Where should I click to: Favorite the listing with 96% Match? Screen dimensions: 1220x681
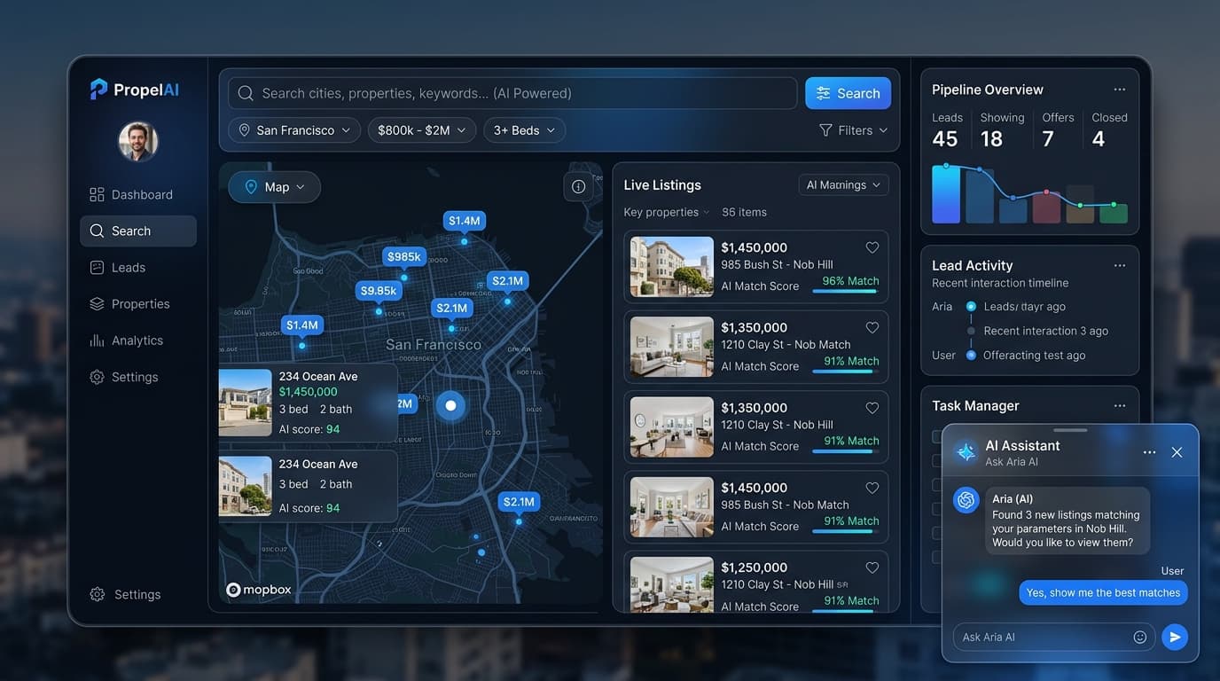872,248
